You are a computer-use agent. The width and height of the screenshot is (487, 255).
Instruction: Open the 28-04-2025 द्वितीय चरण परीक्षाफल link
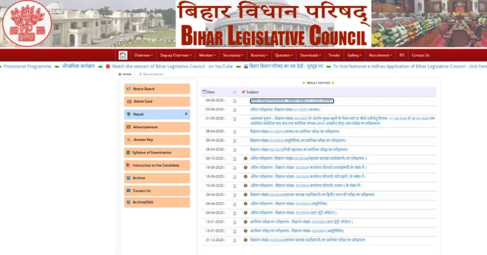coord(312,195)
